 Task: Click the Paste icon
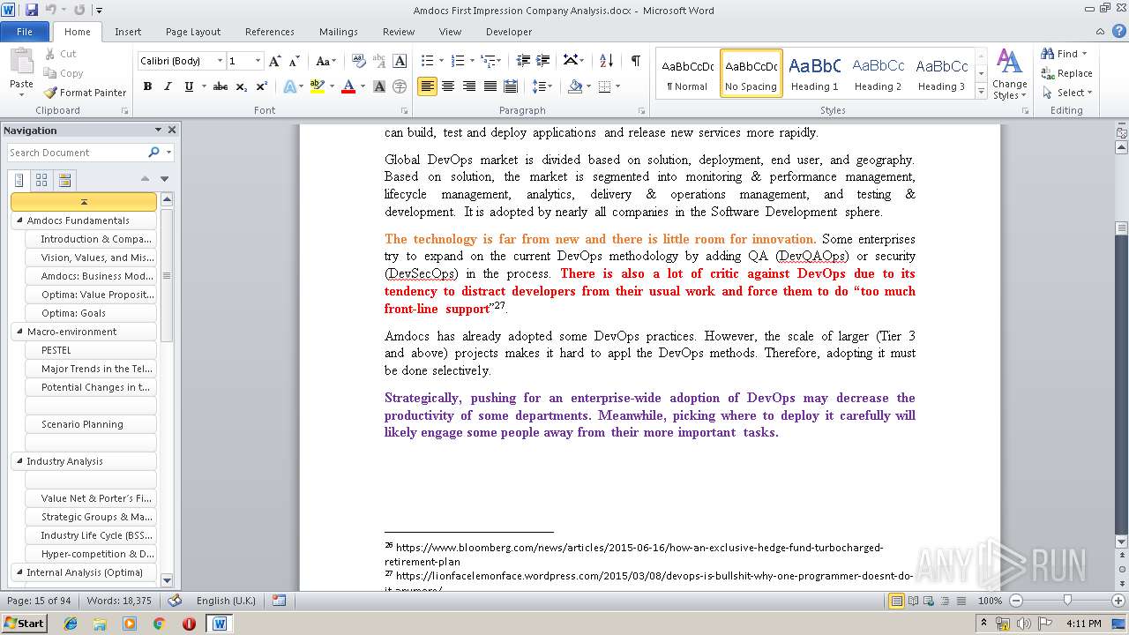click(21, 63)
